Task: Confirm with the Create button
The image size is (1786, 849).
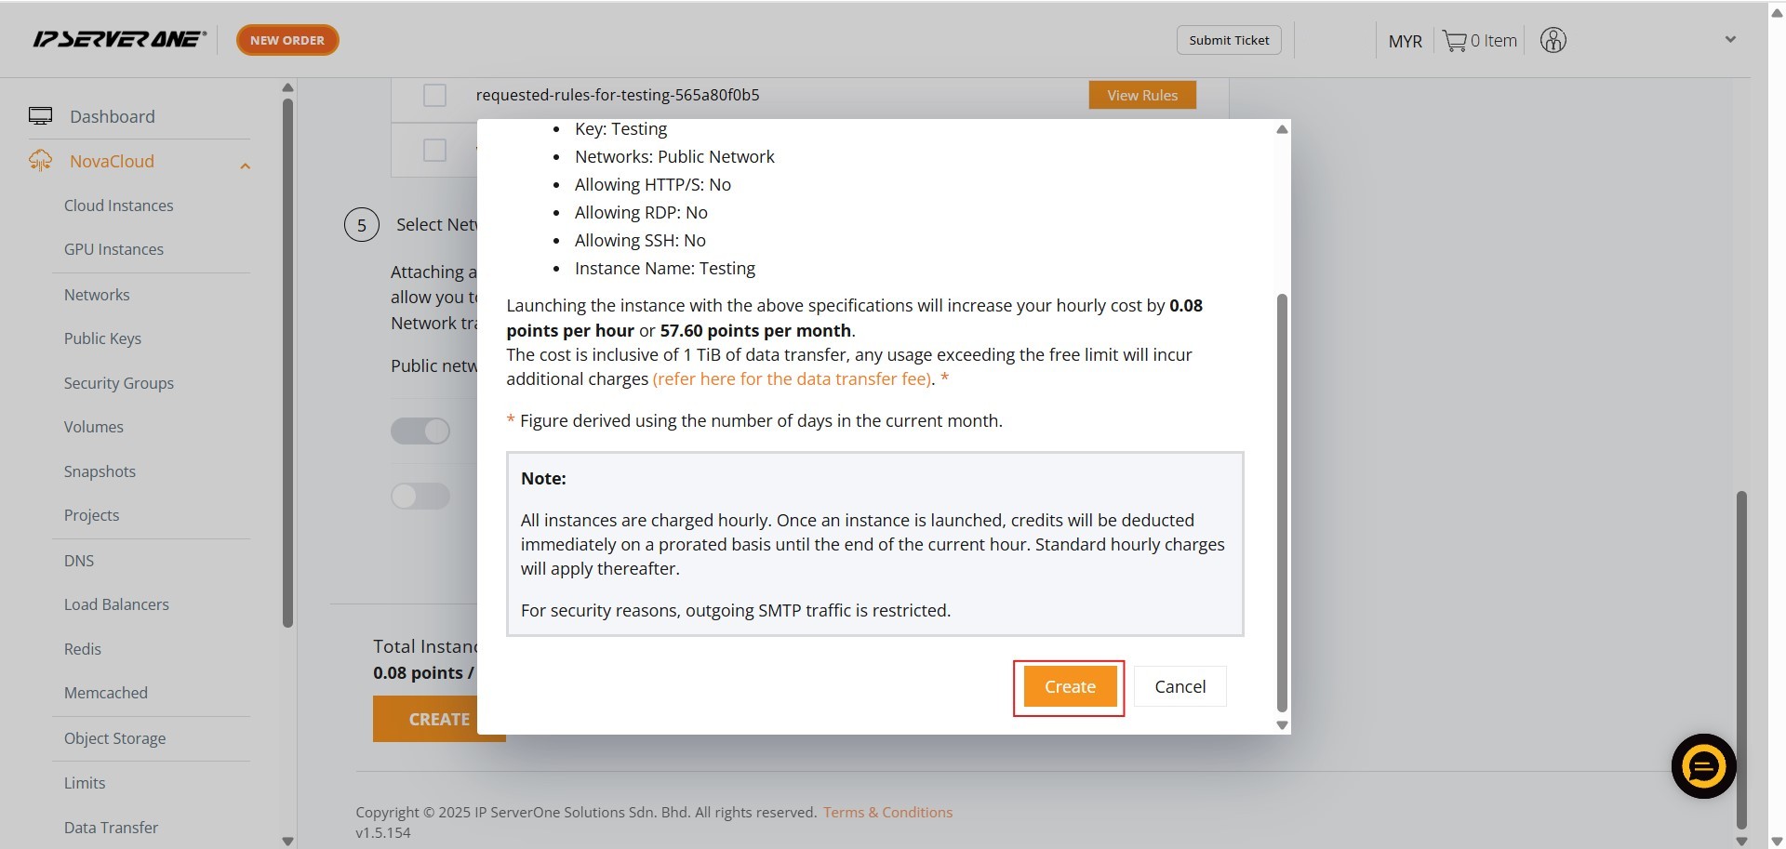Action: (1069, 687)
